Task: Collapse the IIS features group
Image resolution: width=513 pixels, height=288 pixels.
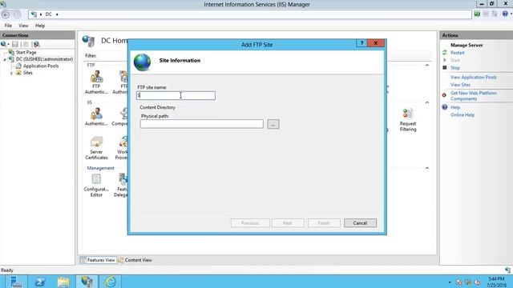Action: click(x=427, y=102)
